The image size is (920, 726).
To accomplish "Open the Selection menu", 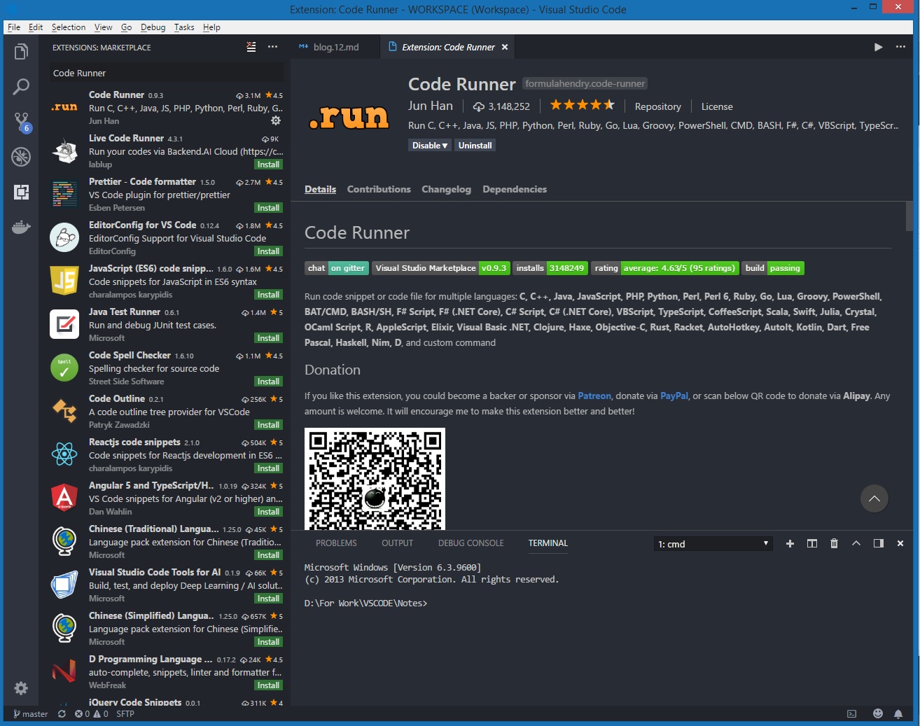I will (x=69, y=27).
